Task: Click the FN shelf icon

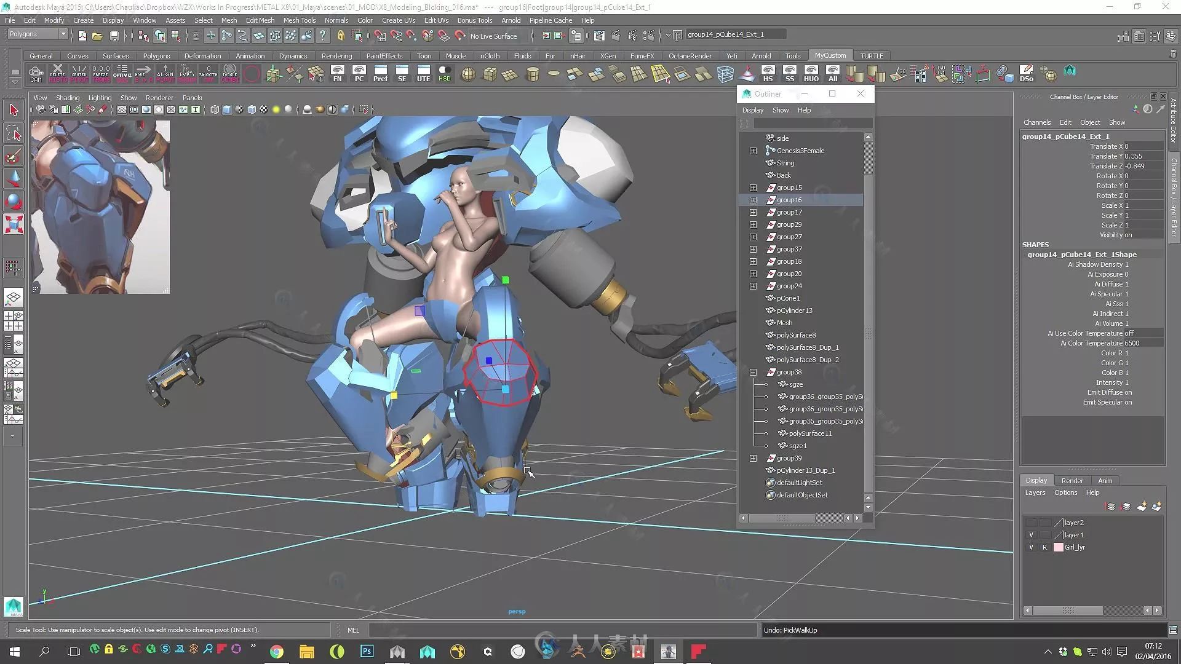Action: [x=337, y=74]
